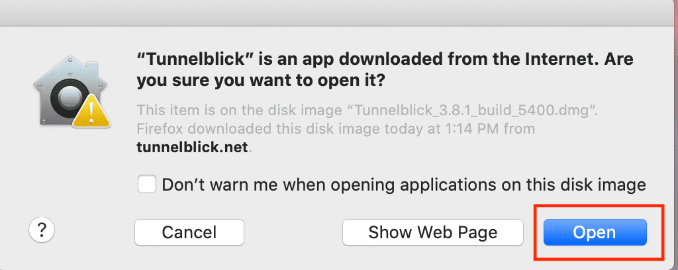Tick the Don't warn me checkbox
The height and width of the screenshot is (270, 678).
click(147, 184)
